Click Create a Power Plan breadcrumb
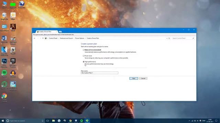 pyautogui.click(x=93, y=38)
